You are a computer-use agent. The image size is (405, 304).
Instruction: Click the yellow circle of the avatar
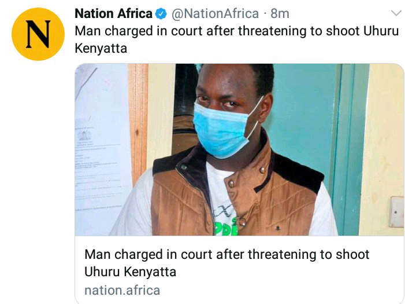[x=38, y=34]
